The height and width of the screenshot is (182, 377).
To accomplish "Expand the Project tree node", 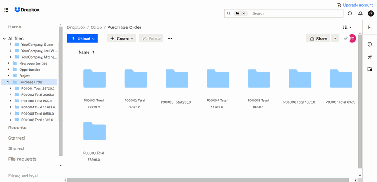I will (8, 76).
